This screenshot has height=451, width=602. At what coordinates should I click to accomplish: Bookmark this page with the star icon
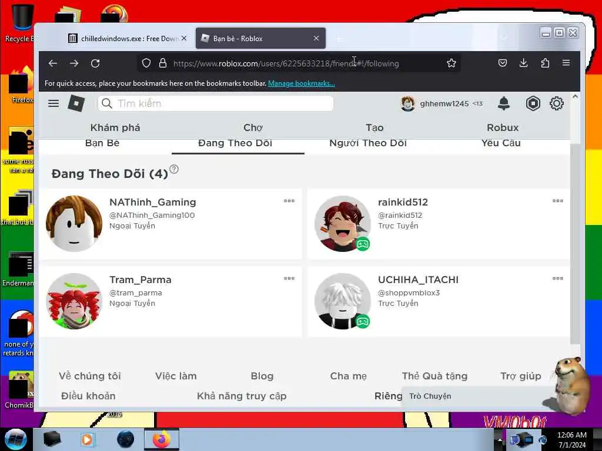point(451,63)
